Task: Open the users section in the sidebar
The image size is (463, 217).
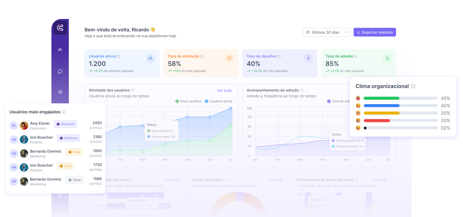Action: (x=60, y=50)
